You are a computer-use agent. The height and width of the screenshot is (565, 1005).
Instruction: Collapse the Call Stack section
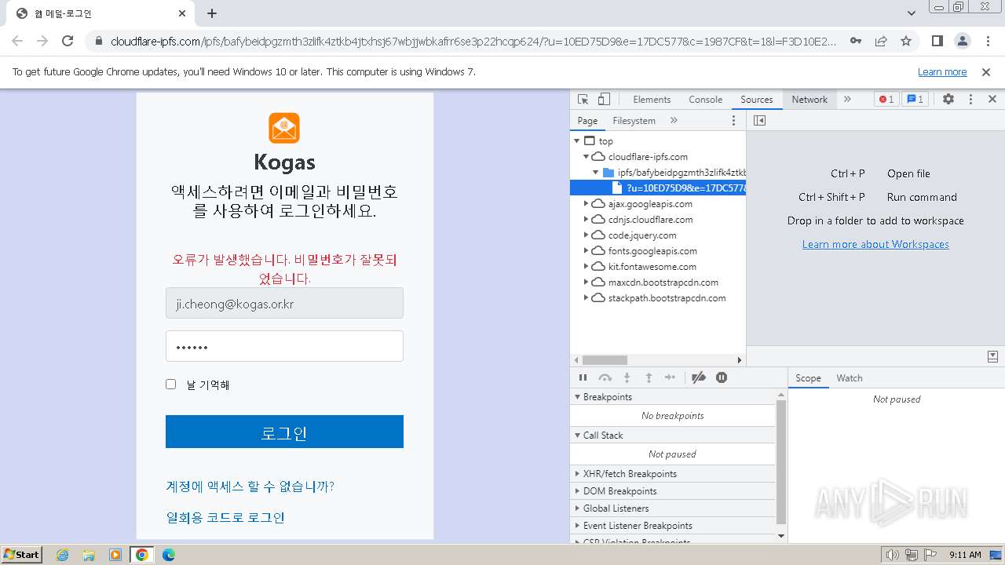point(673,436)
